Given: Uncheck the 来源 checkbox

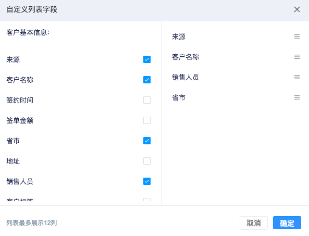Looking at the screenshot, I should coord(147,59).
